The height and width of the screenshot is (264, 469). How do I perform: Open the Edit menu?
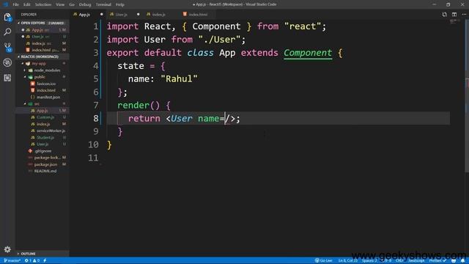pyautogui.click(x=27, y=4)
